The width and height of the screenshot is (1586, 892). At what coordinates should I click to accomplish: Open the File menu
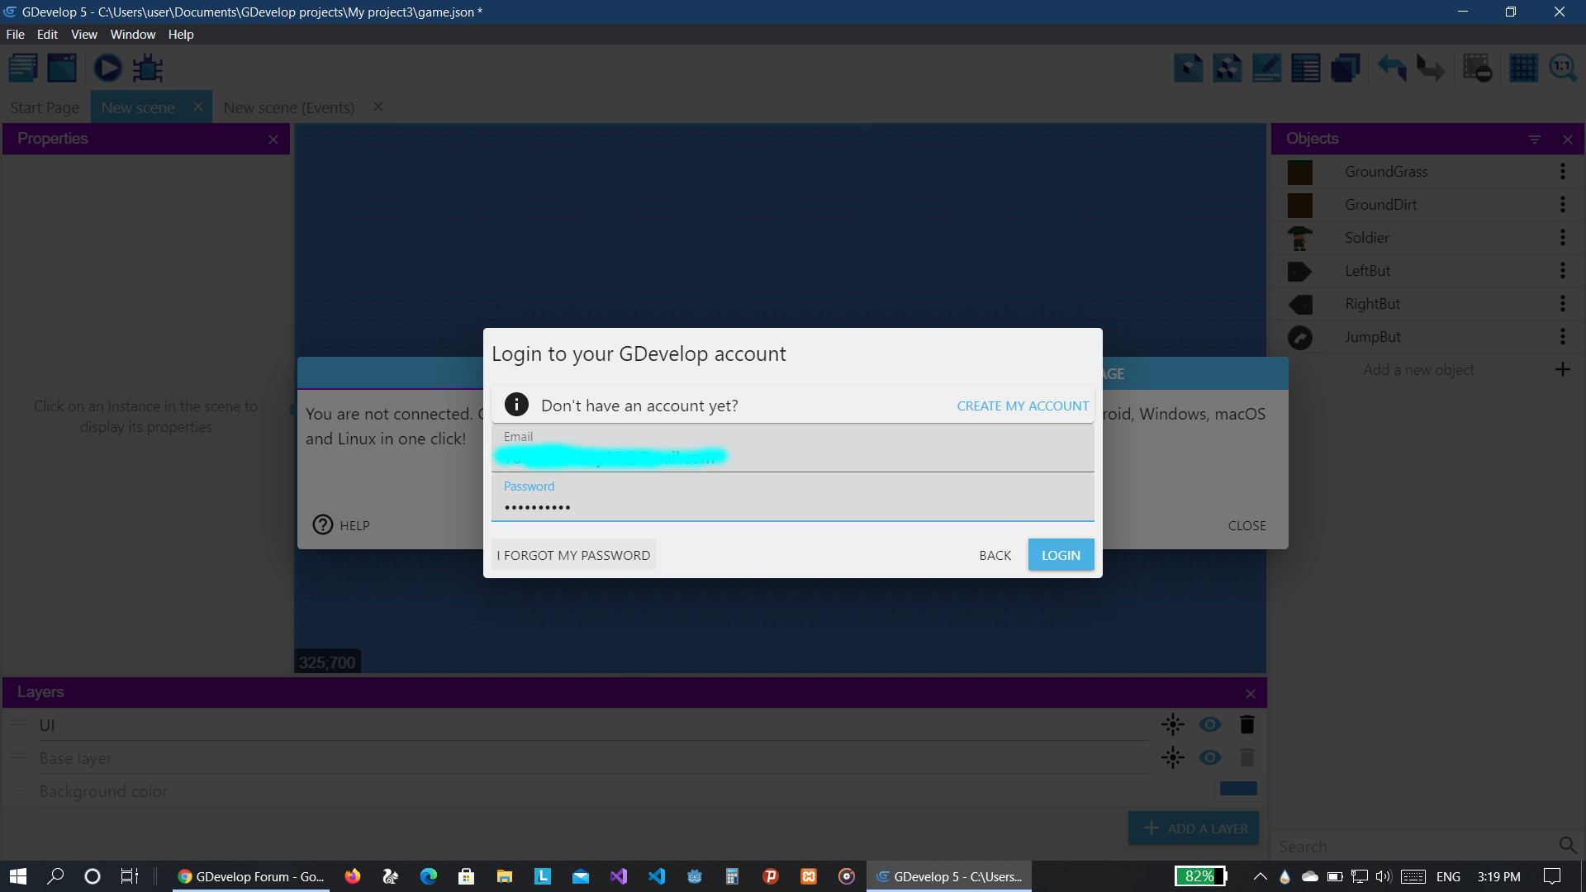(x=15, y=35)
